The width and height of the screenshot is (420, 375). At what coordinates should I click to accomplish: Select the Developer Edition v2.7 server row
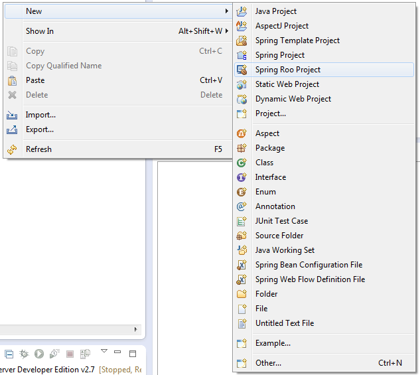[71, 370]
